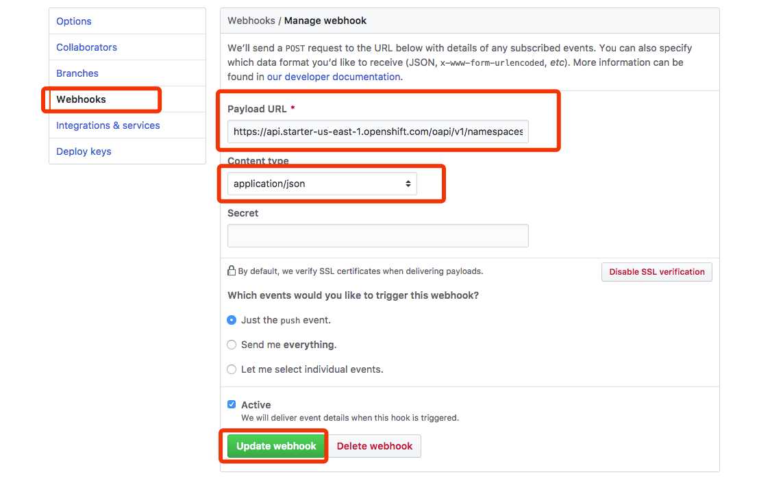Focus the Payload URL field
The width and height of the screenshot is (783, 481).
pyautogui.click(x=378, y=132)
